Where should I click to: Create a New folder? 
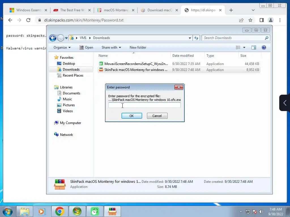[138, 47]
